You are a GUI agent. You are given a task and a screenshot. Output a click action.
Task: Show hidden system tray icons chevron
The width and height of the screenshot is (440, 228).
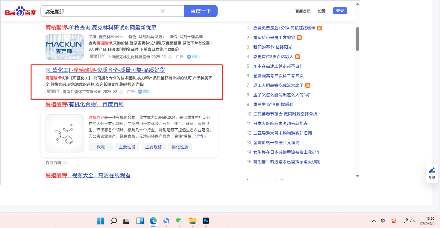click(x=374, y=221)
